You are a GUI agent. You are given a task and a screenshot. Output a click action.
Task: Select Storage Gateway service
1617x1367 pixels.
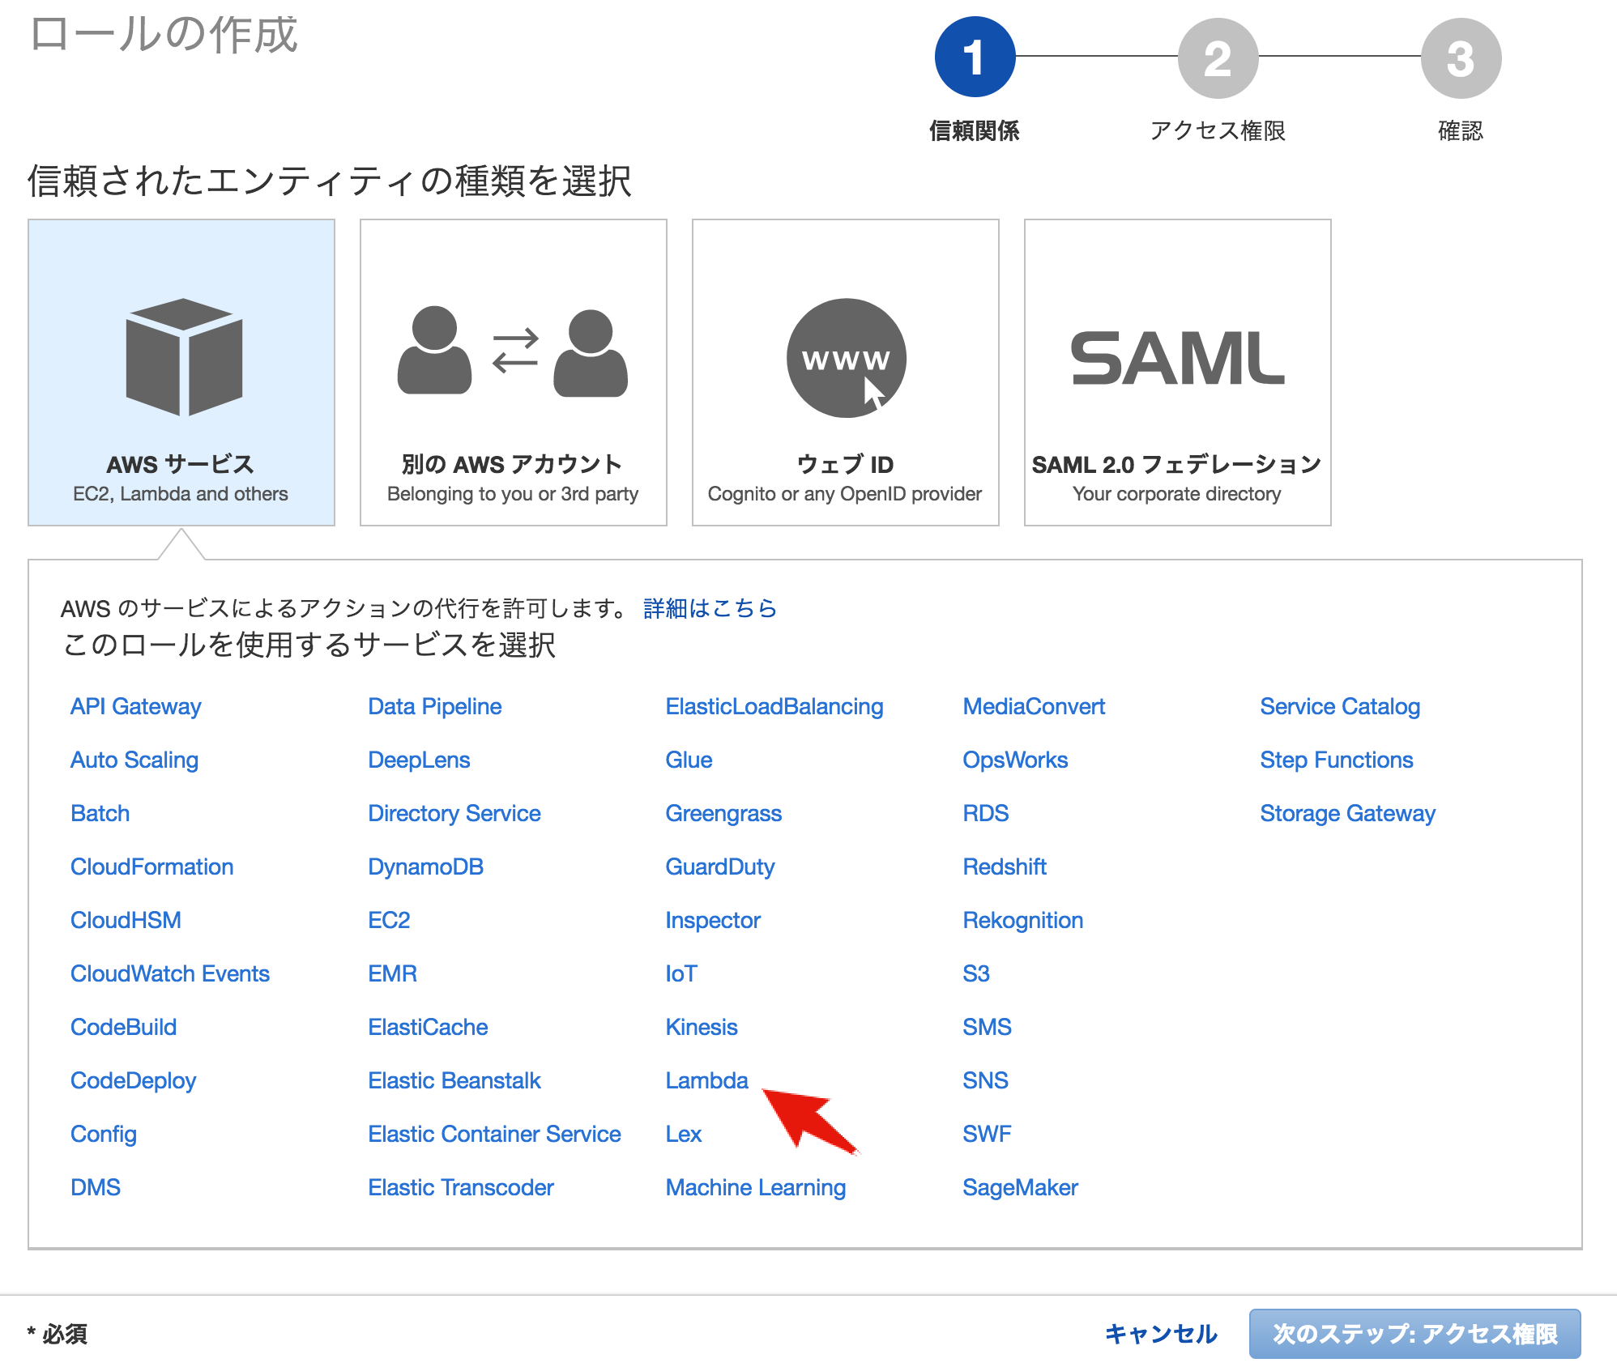coord(1347,813)
